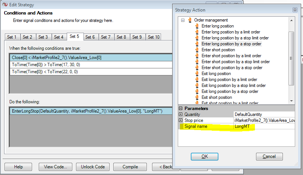Switch to the Set 2 tab
The image size is (303, 175).
coord(28,37)
